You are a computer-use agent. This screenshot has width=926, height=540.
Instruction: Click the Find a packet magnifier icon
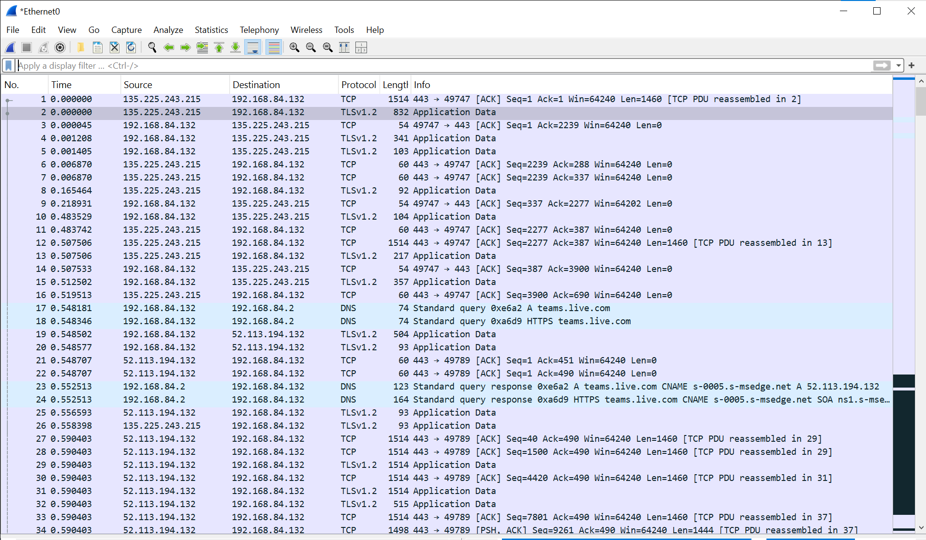[x=152, y=47]
